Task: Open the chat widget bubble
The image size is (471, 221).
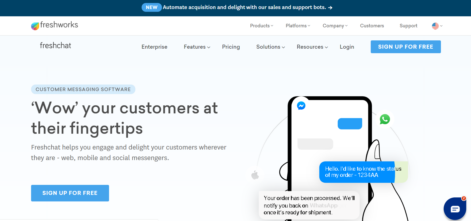Action: (455, 209)
